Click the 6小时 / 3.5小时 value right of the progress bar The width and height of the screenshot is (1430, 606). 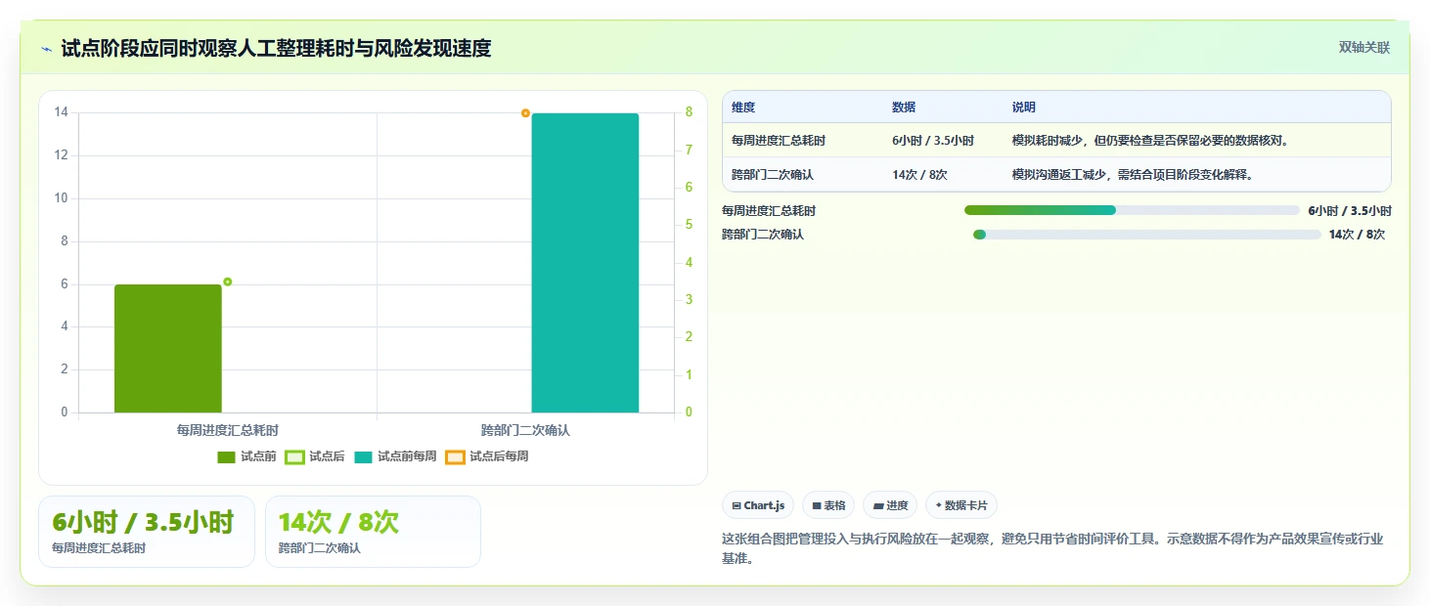pos(1350,210)
